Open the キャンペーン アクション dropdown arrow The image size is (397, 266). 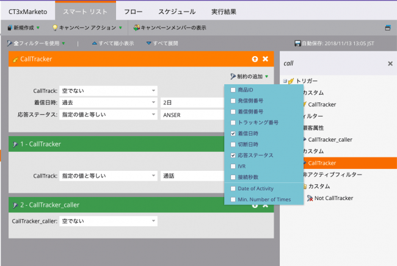coord(120,27)
